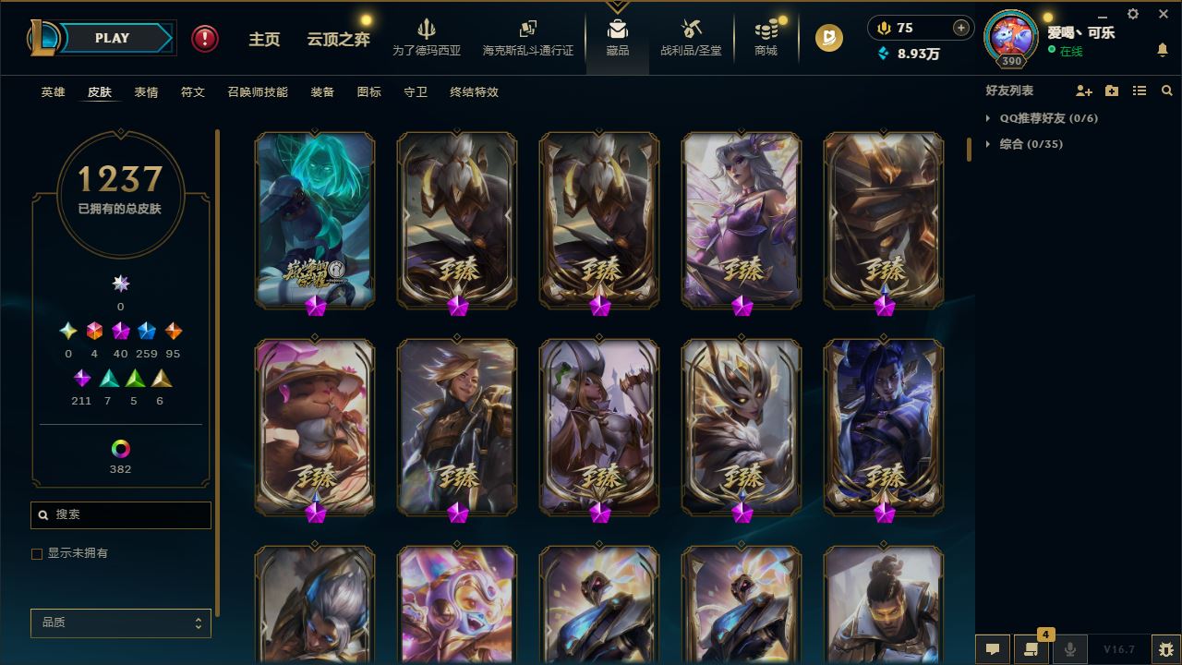Click the notification bell icon

[x=1163, y=50]
